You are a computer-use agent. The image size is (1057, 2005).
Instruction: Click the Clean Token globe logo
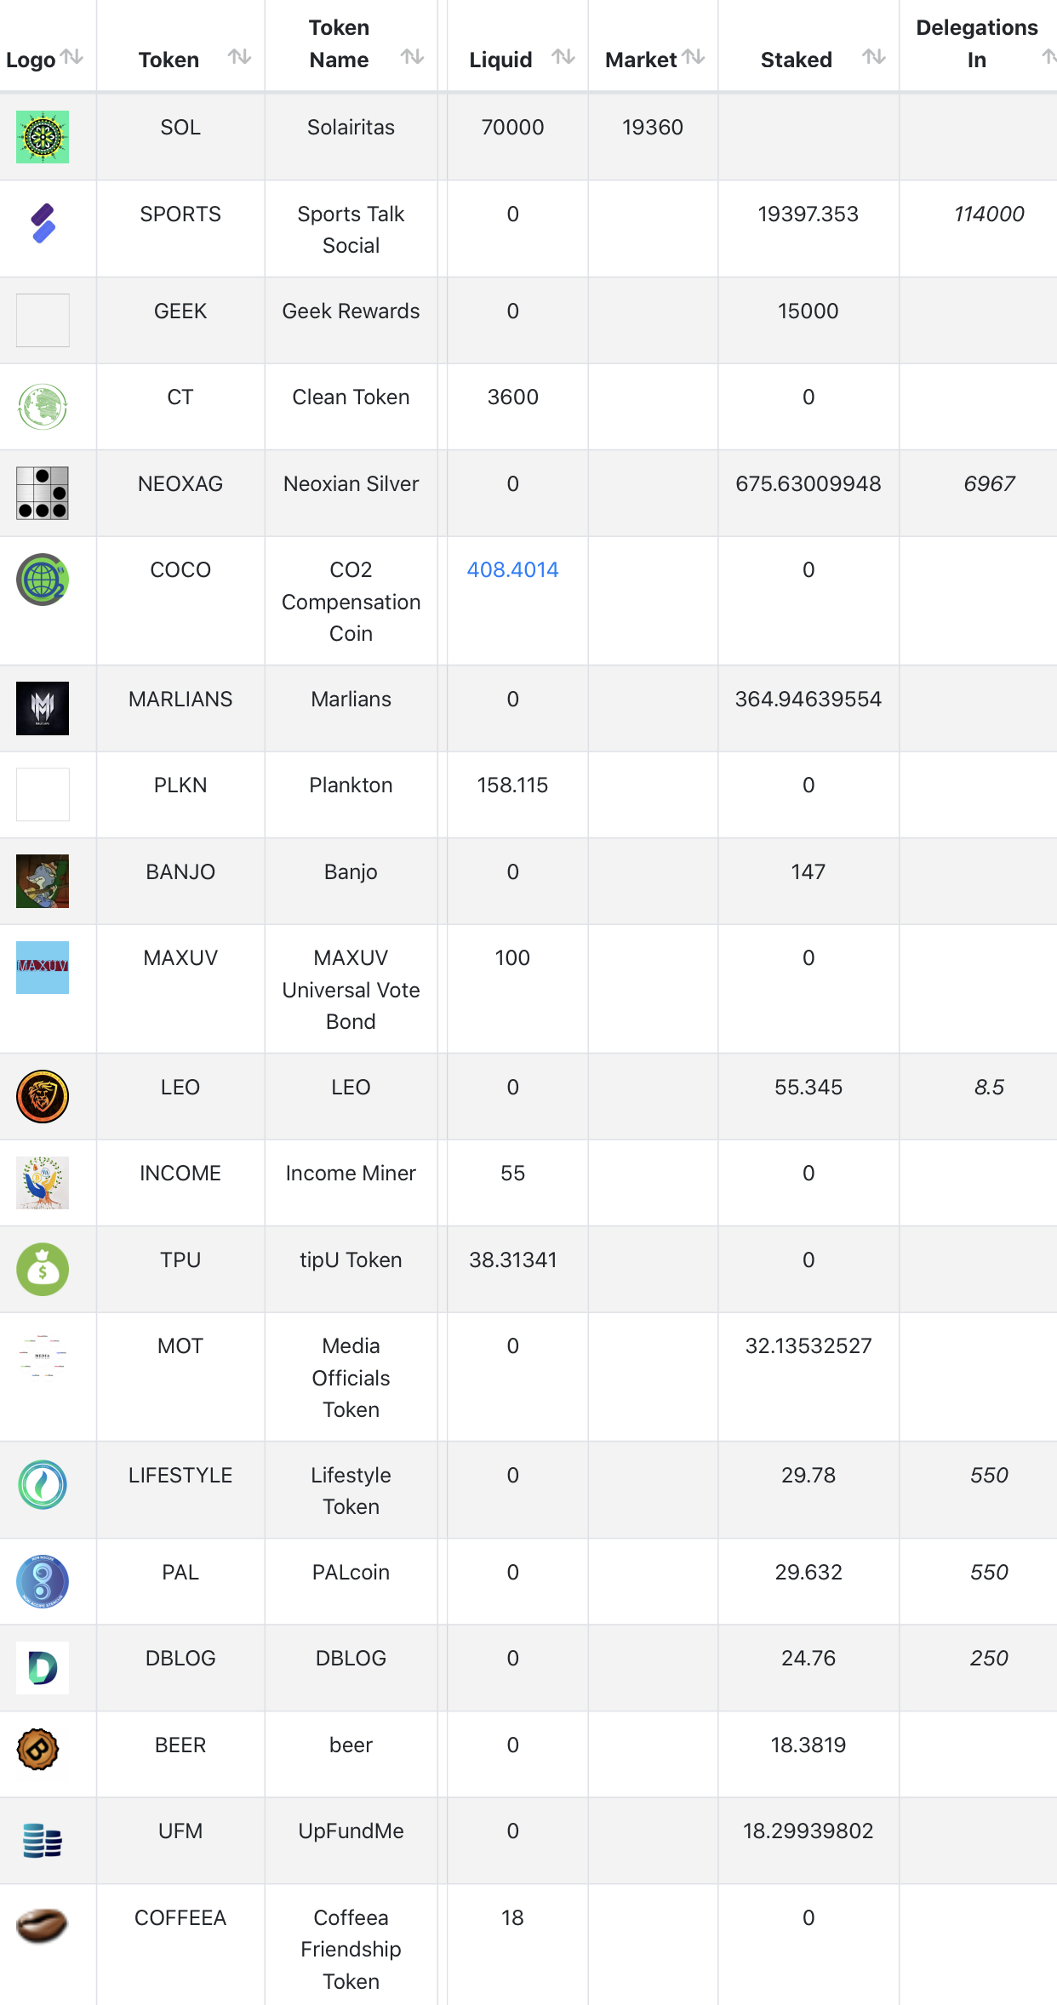pyautogui.click(x=43, y=407)
